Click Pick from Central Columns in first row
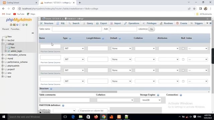 50,52
